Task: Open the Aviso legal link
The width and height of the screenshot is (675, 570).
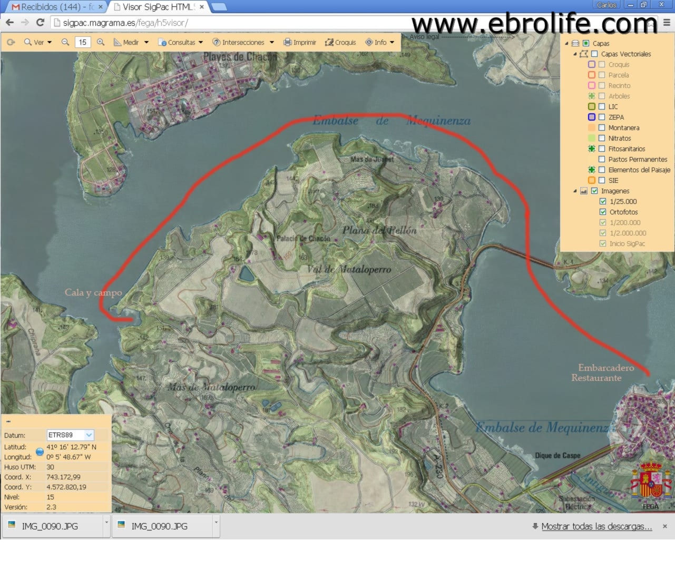Action: [x=424, y=36]
